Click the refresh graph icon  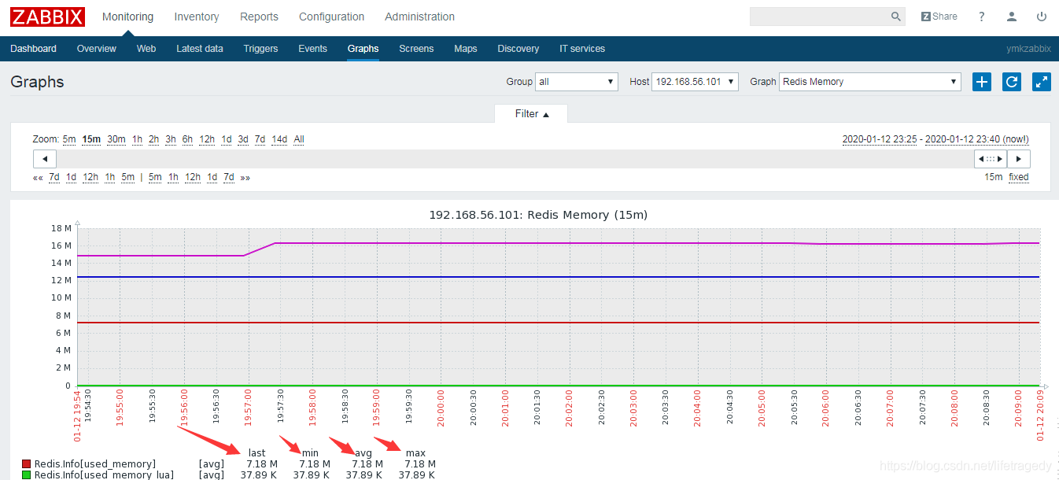click(1012, 82)
